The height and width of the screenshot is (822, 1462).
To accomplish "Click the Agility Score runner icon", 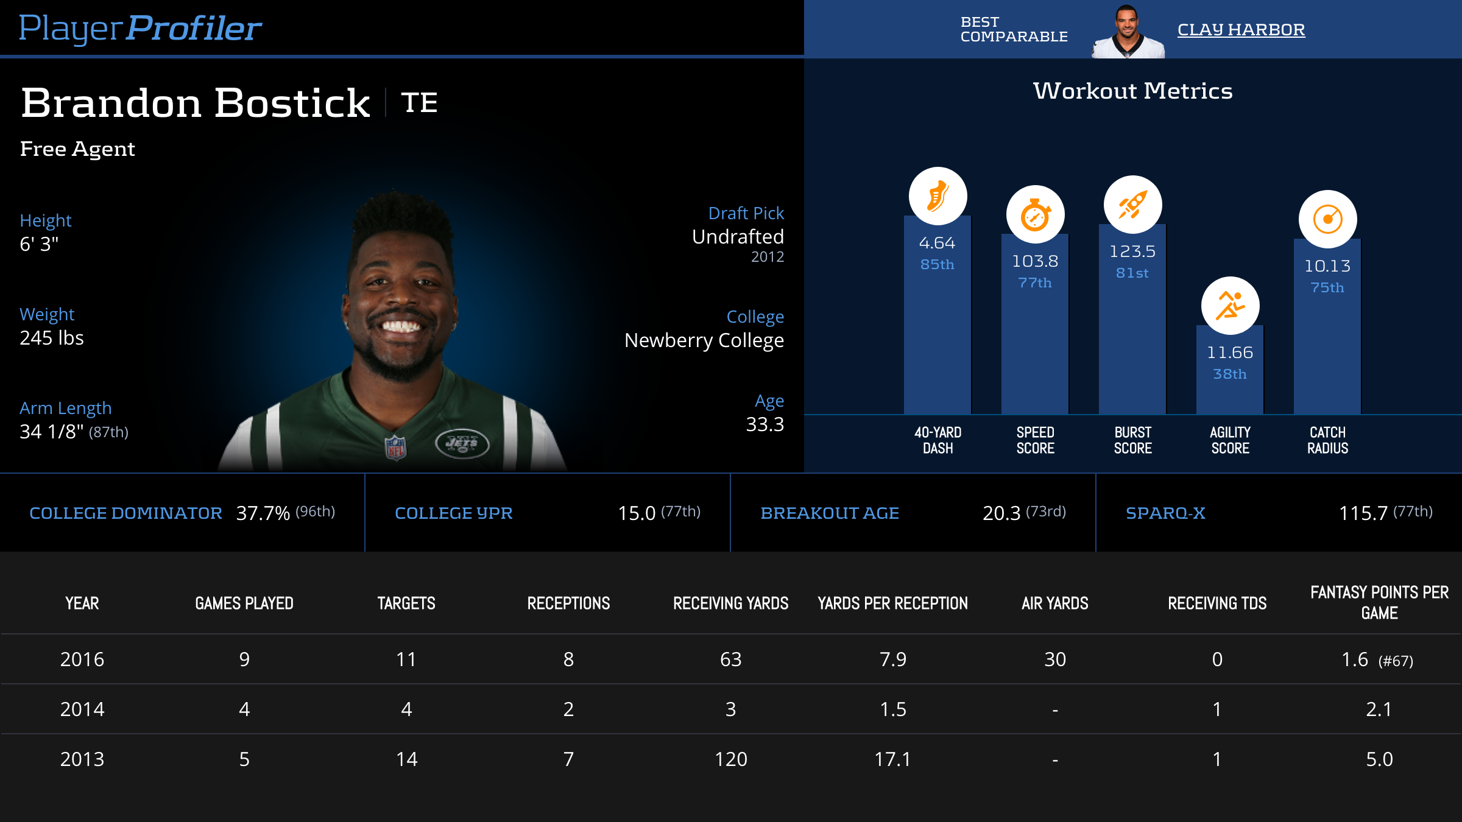I will click(x=1230, y=306).
